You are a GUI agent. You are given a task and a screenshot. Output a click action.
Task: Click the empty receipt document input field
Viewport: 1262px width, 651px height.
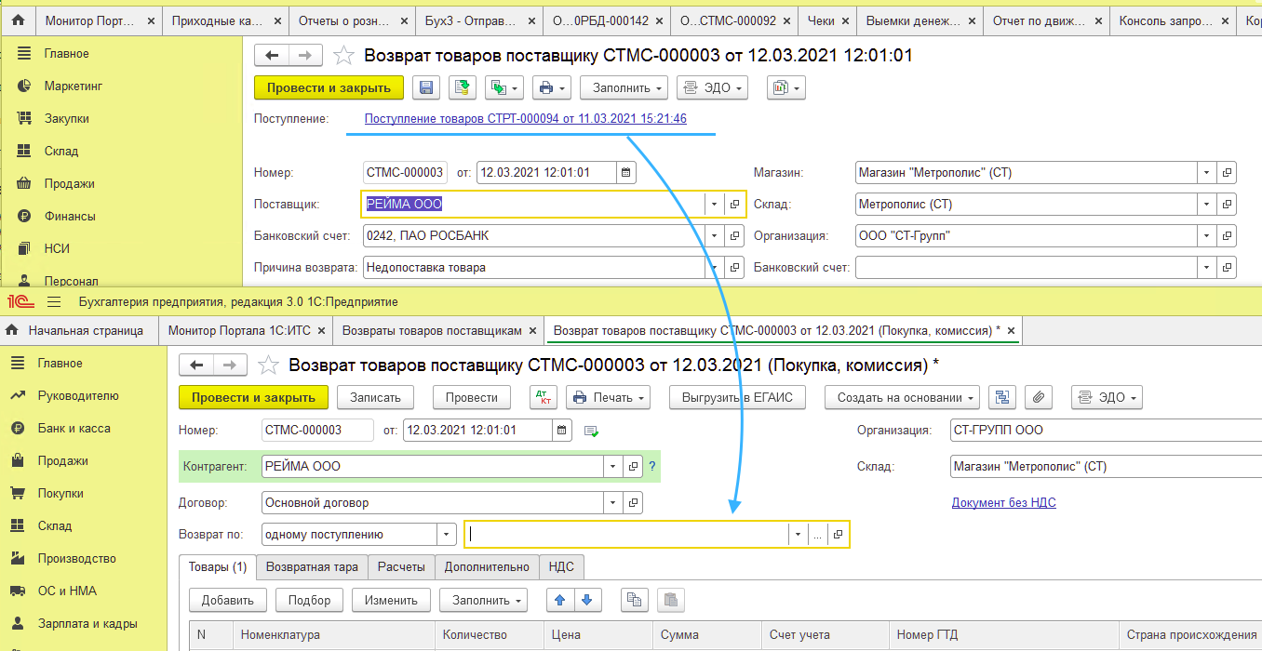(x=626, y=535)
